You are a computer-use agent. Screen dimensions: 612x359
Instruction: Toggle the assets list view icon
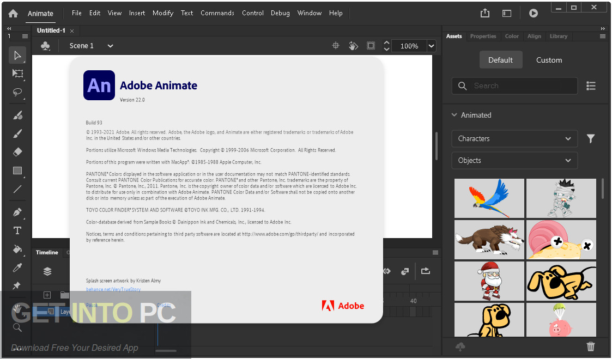(591, 86)
